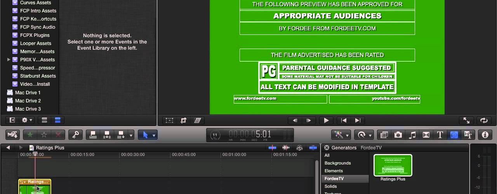
Task: Toggle timeline skimming
Action: [272, 148]
